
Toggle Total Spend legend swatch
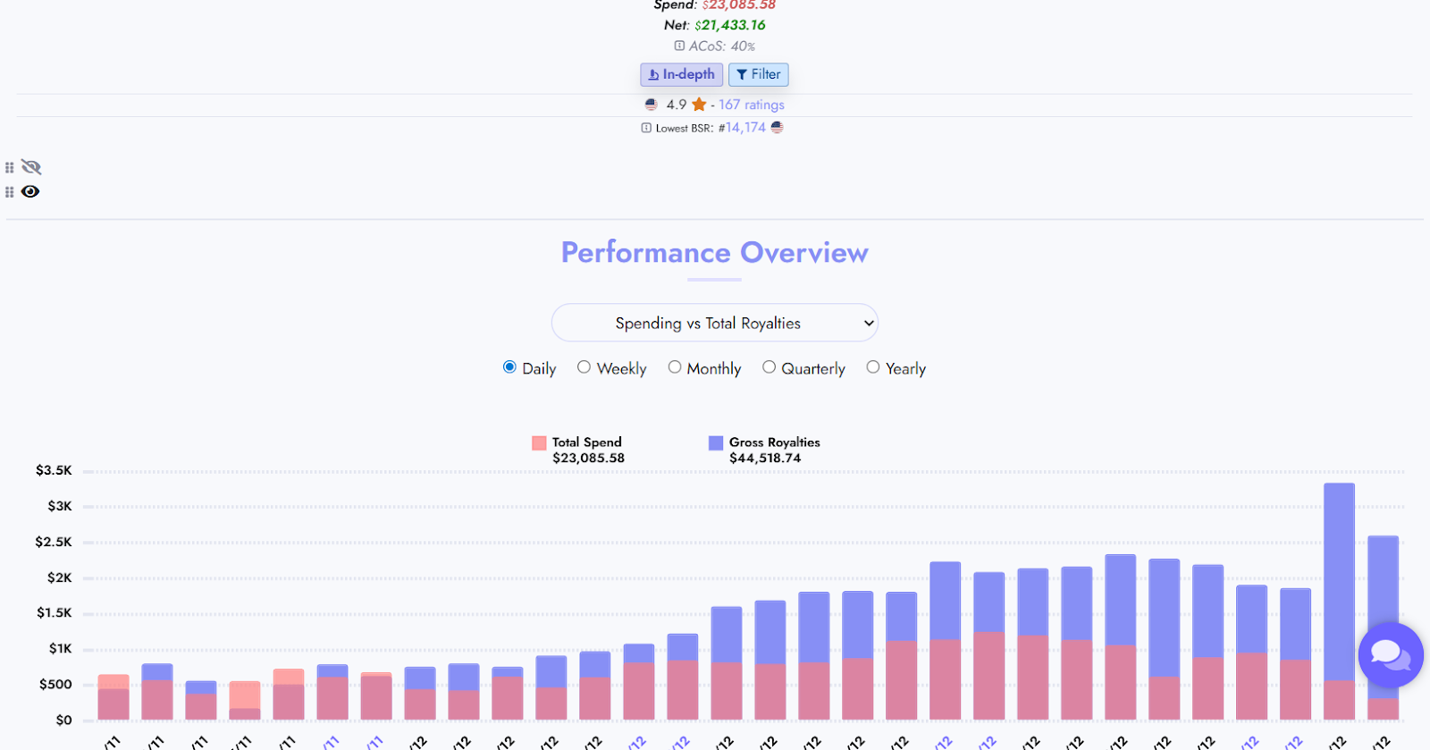(539, 442)
